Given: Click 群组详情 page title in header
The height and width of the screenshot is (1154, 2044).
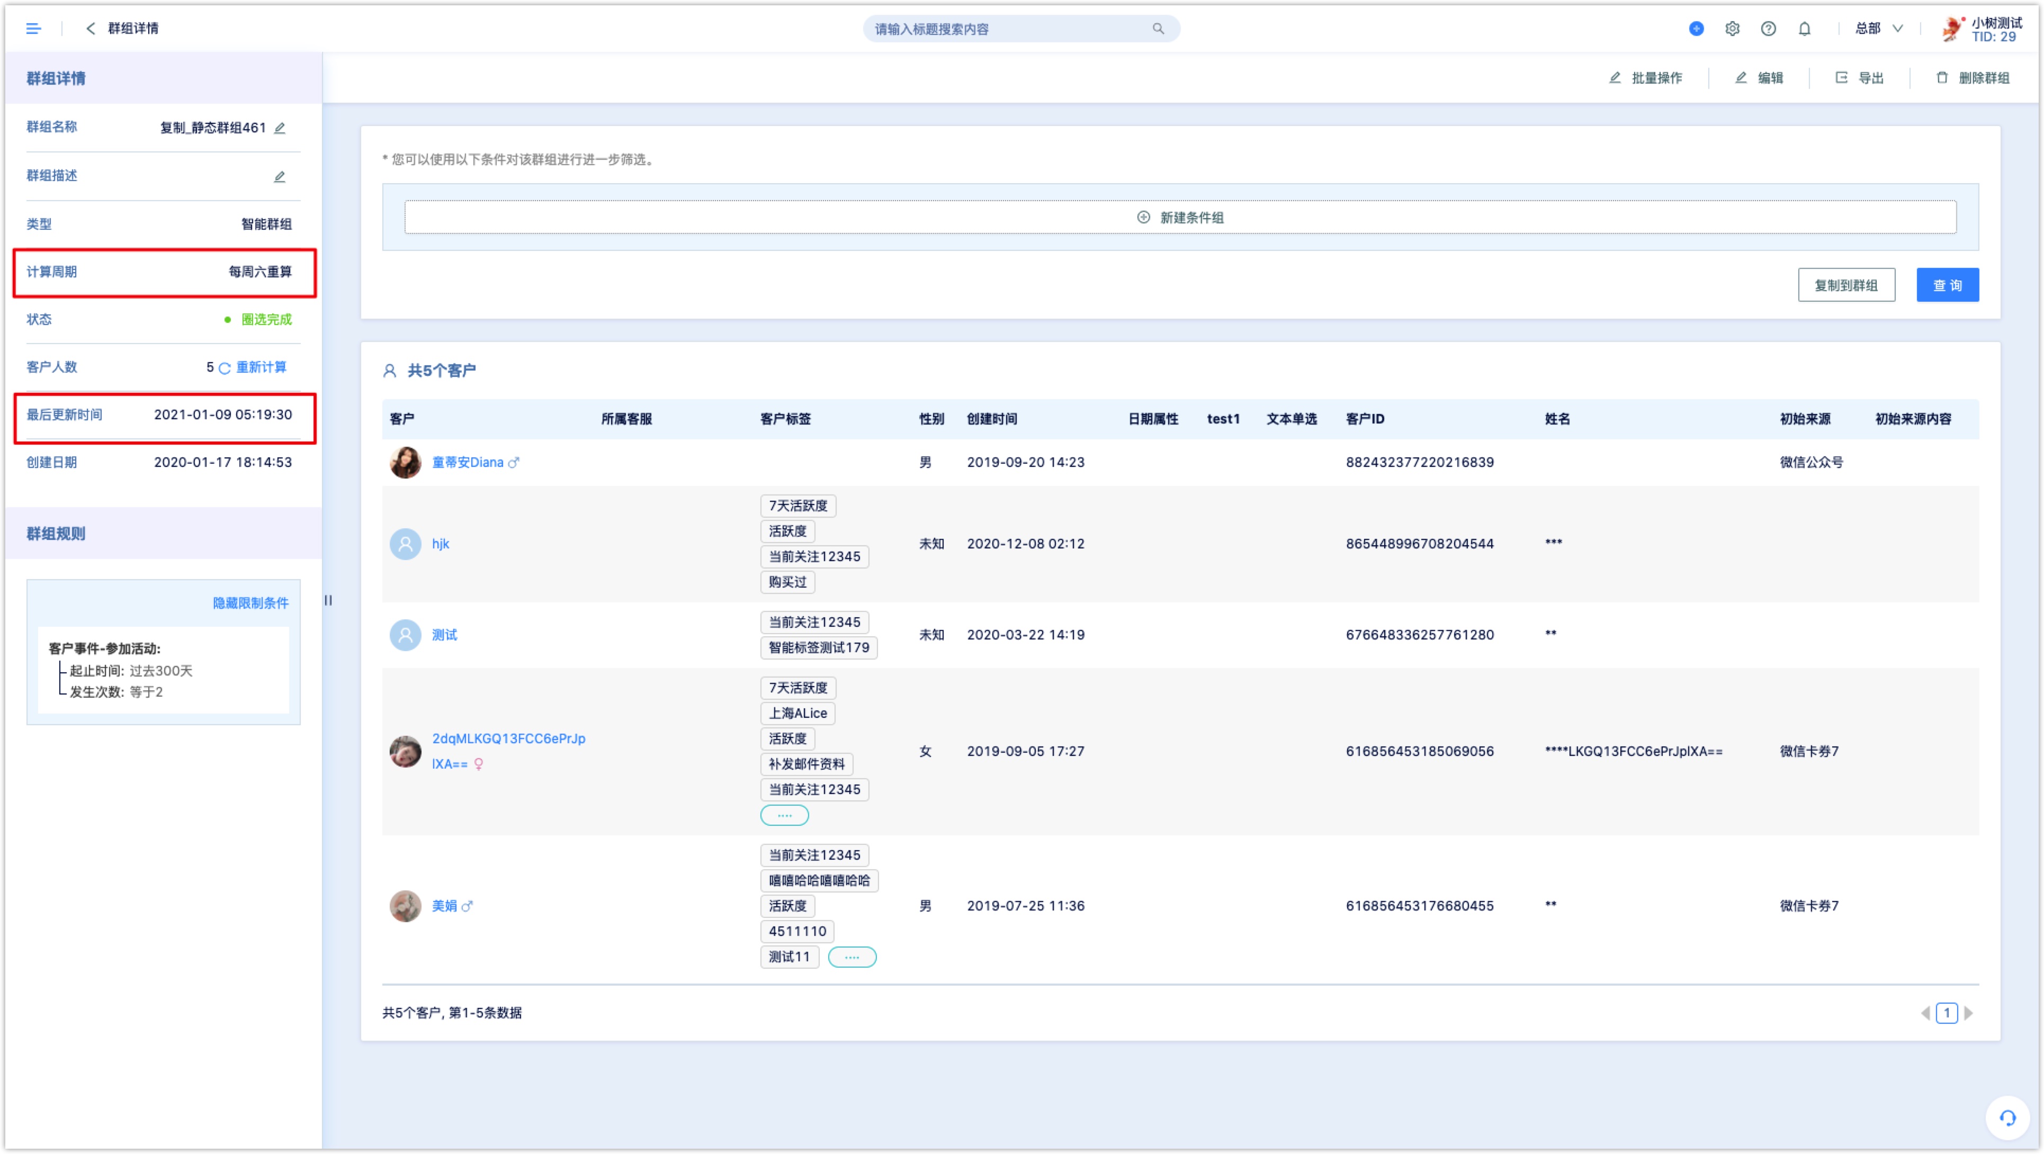Looking at the screenshot, I should click(133, 29).
